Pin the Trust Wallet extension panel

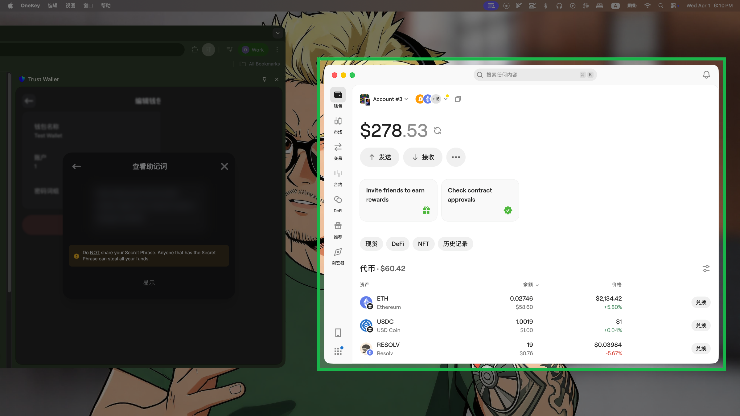pos(264,79)
